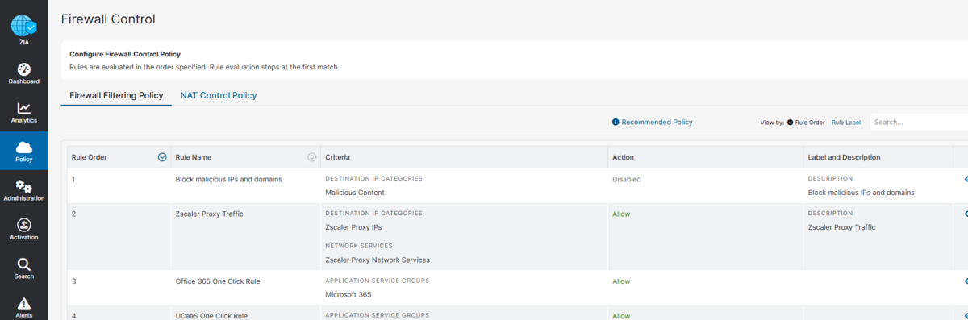968x320 pixels.
Task: Open Rule Name column filter icon
Action: [x=312, y=157]
